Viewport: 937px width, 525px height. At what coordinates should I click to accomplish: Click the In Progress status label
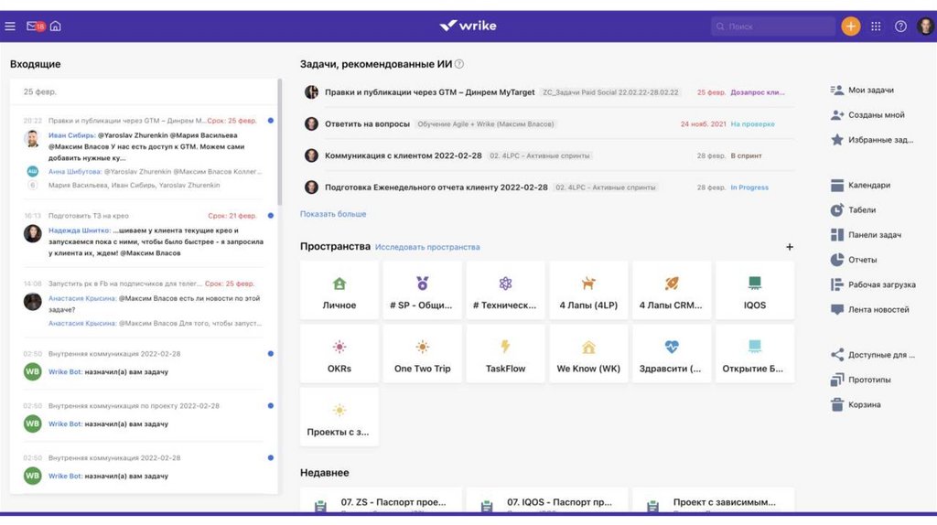749,187
